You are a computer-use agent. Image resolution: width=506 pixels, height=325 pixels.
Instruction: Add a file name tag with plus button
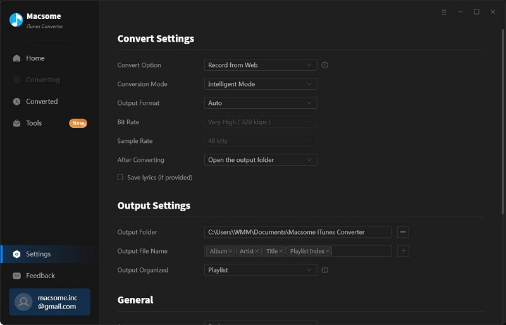(403, 251)
